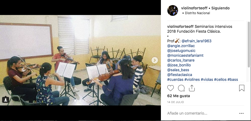
Task: Save post with the bookmark icon
Action: tap(242, 88)
